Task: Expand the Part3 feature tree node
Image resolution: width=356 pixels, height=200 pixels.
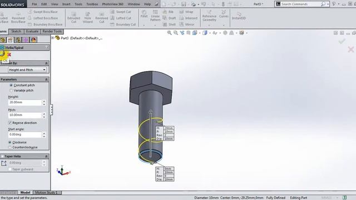Action: pyautogui.click(x=53, y=38)
